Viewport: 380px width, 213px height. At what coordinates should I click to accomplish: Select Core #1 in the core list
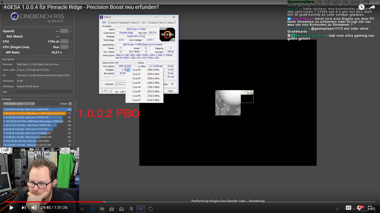pyautogui.click(x=144, y=74)
